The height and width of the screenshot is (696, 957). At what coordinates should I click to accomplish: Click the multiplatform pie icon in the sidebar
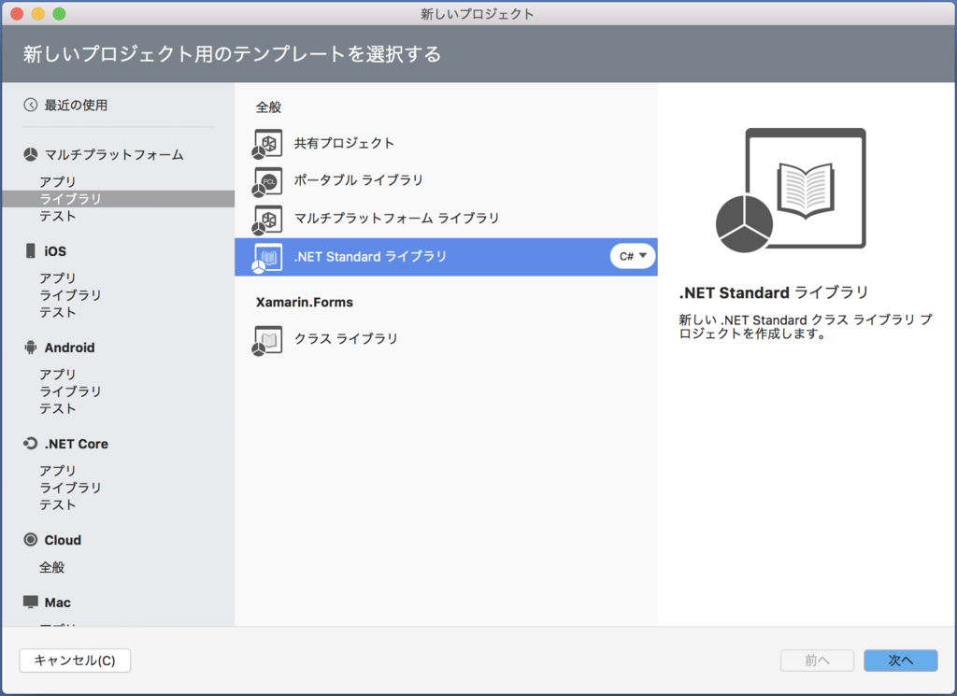click(31, 154)
